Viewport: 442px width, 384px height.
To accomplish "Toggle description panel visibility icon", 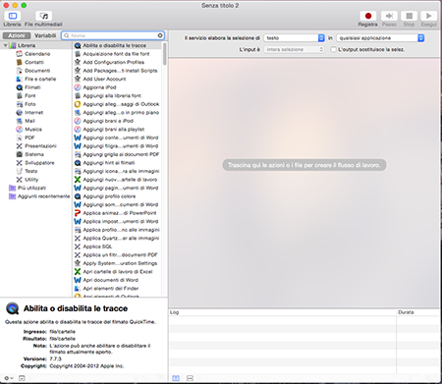I will tap(22, 378).
